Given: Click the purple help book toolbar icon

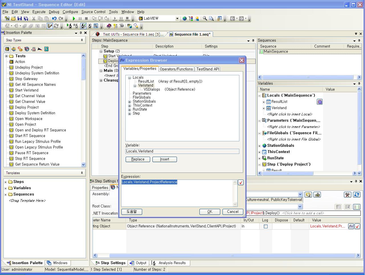Looking at the screenshot, I should tap(109, 26).
